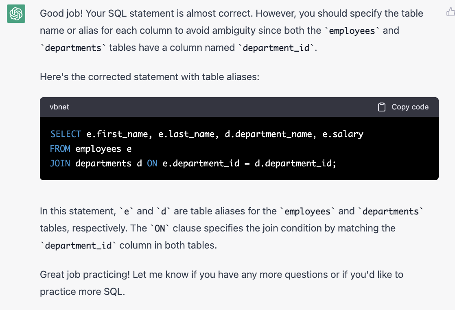Click e.salary in the SELECT line
455x310 pixels.
pyautogui.click(x=343, y=134)
